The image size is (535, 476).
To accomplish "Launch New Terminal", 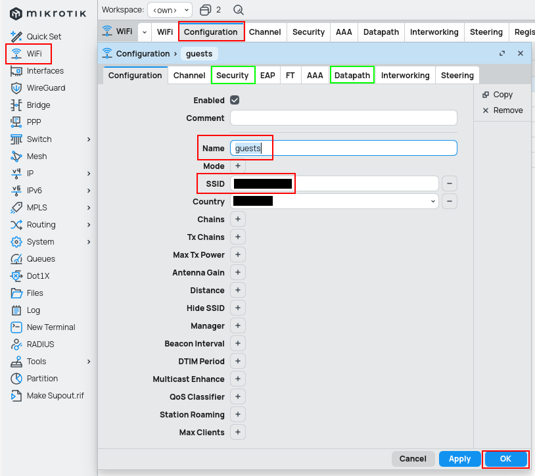I will pyautogui.click(x=43, y=327).
